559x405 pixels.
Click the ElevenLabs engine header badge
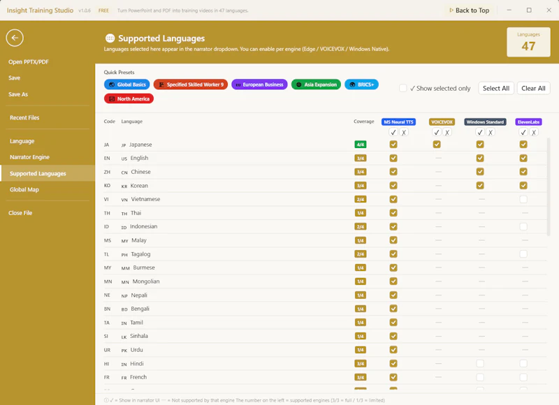pyautogui.click(x=529, y=121)
